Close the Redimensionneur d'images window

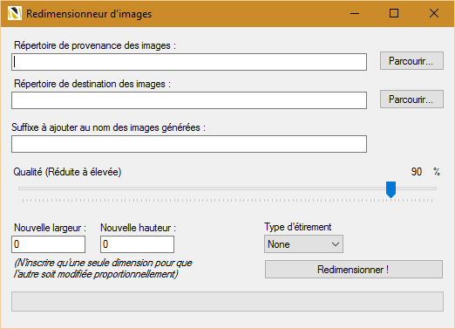[x=434, y=13]
